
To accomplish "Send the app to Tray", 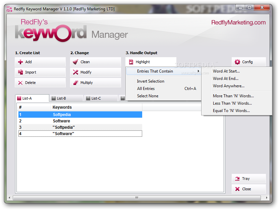I will point(249,179).
